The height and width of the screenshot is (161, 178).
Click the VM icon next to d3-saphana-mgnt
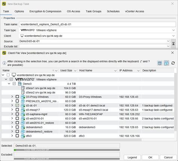(x=23, y=114)
